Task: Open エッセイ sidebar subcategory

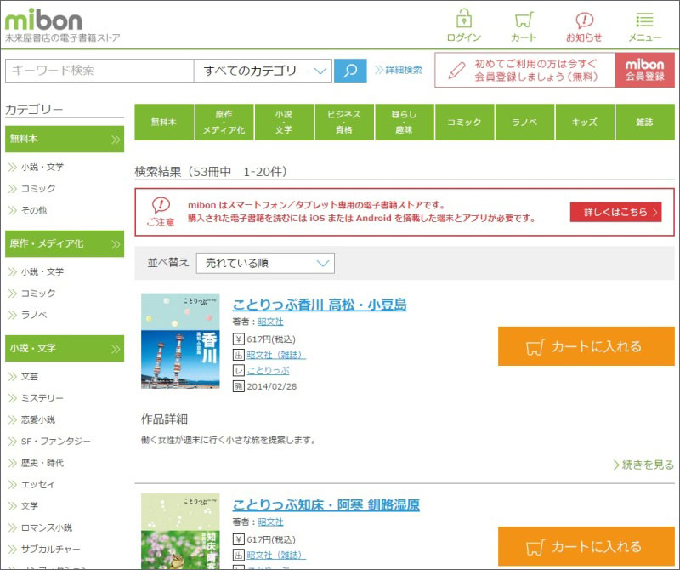Action: 37,484
